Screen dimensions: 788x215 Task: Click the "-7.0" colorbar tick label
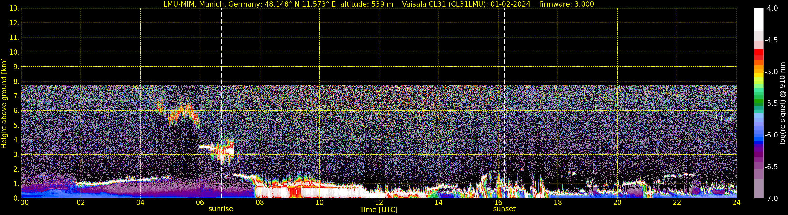771,198
